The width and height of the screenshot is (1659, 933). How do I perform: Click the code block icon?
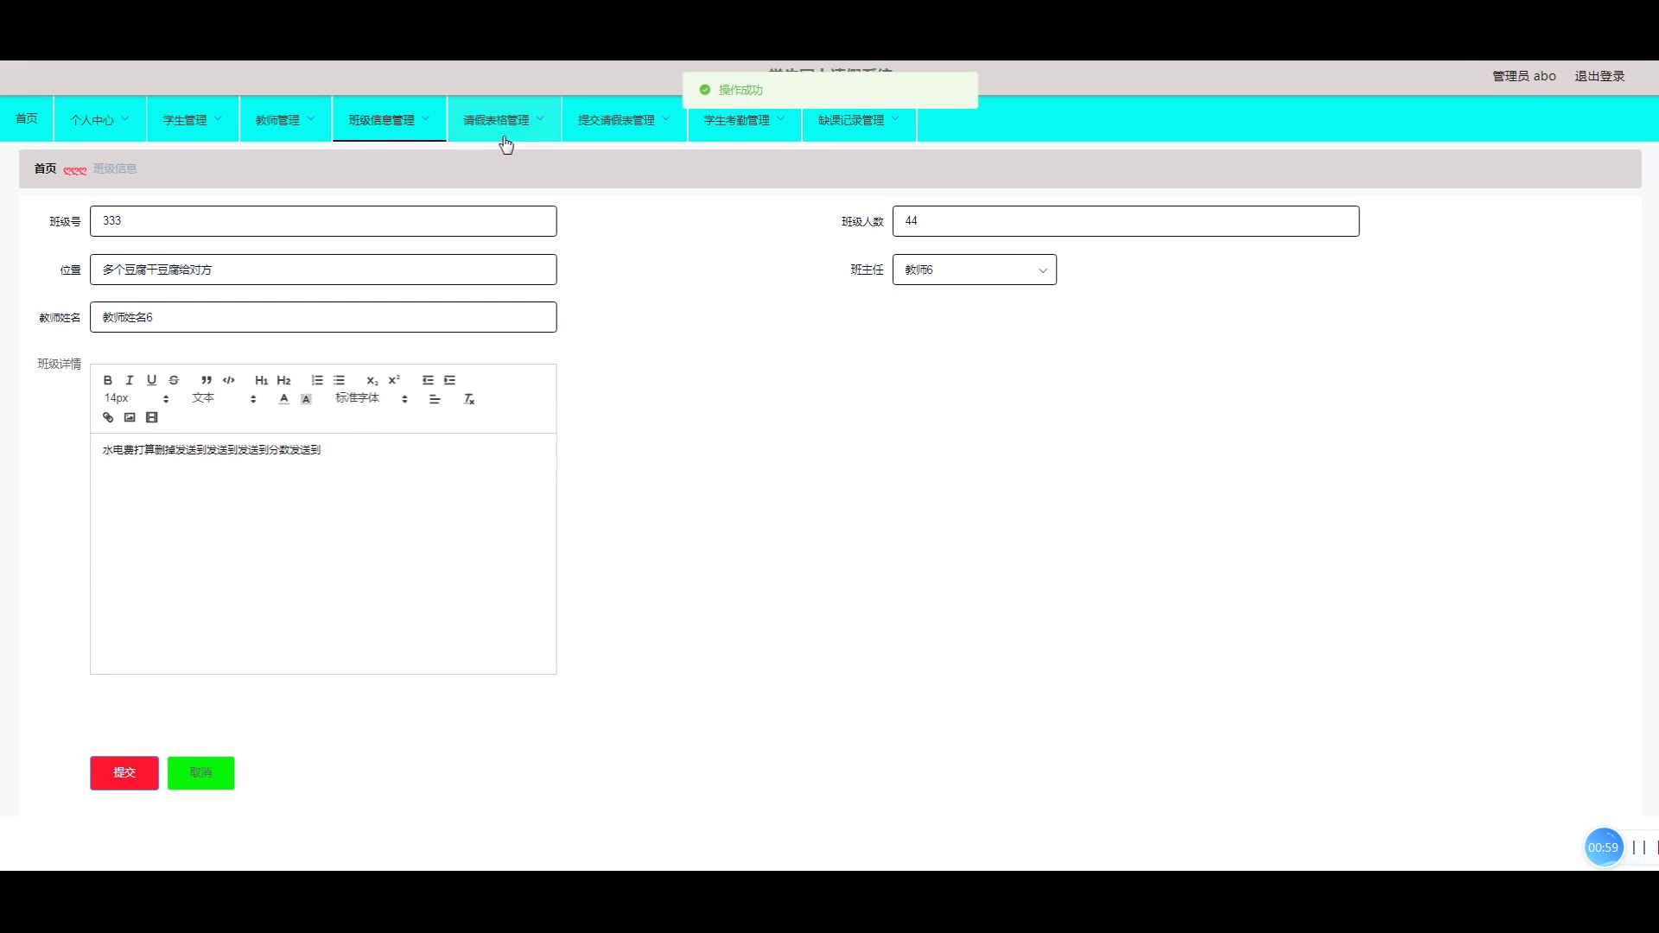[x=229, y=380]
